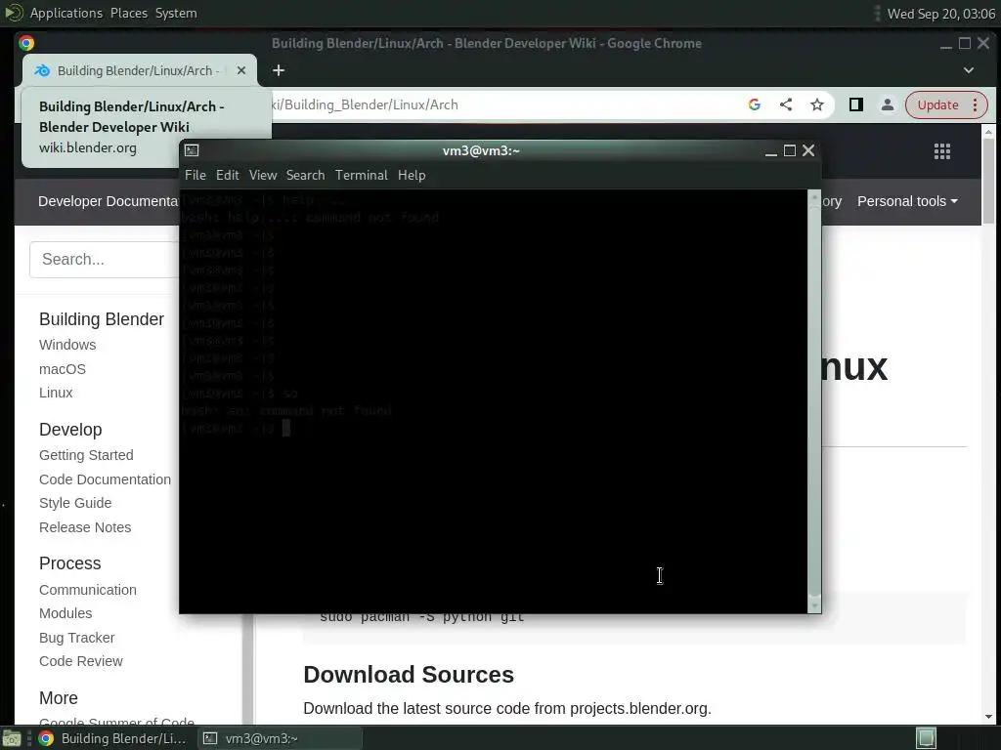Click Chrome page vertical scrollbar
The height and width of the screenshot is (750, 1001).
tap(988, 424)
